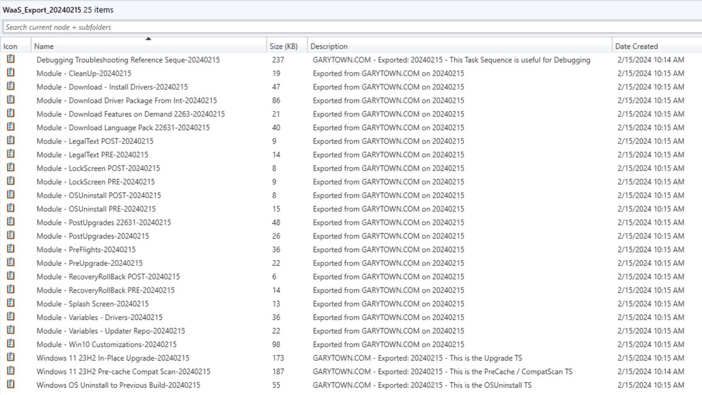Click the icon for Module - PostUpgrades-20240215
702x395 pixels.
pos(11,235)
